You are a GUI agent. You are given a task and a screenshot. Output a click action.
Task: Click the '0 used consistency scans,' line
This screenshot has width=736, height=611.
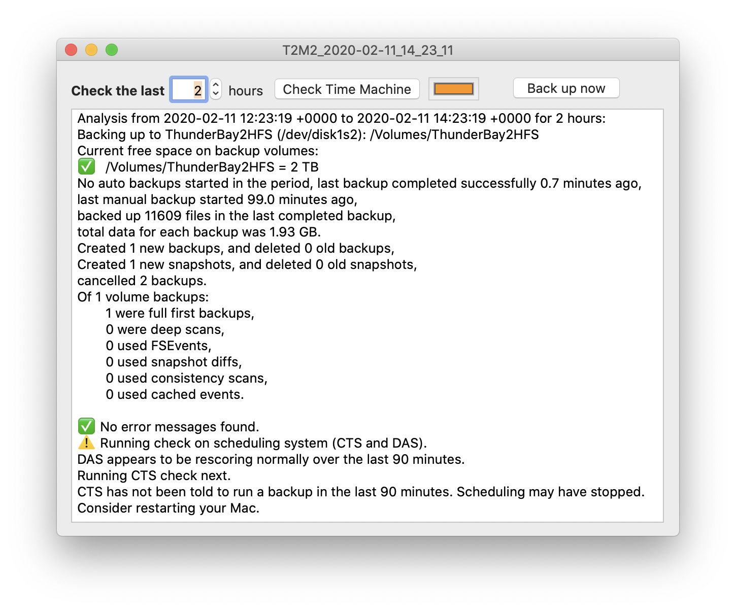tap(187, 378)
